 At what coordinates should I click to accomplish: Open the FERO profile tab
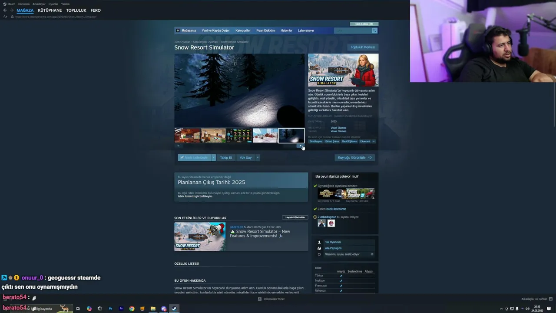pyautogui.click(x=96, y=10)
